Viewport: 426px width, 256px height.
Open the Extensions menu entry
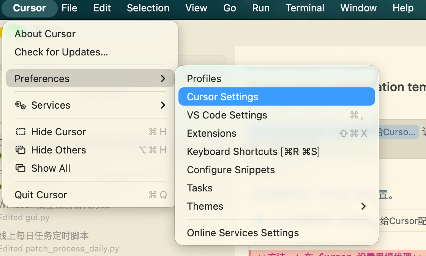[x=211, y=133]
